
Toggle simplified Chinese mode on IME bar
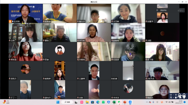[x=171, y=97]
